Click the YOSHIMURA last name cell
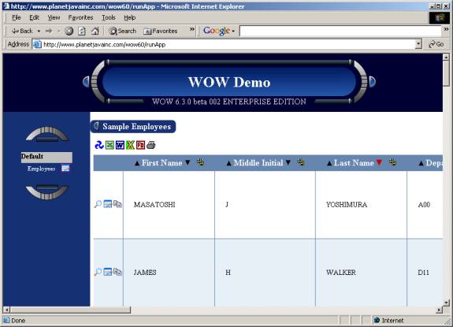The image size is (453, 327). point(361,205)
